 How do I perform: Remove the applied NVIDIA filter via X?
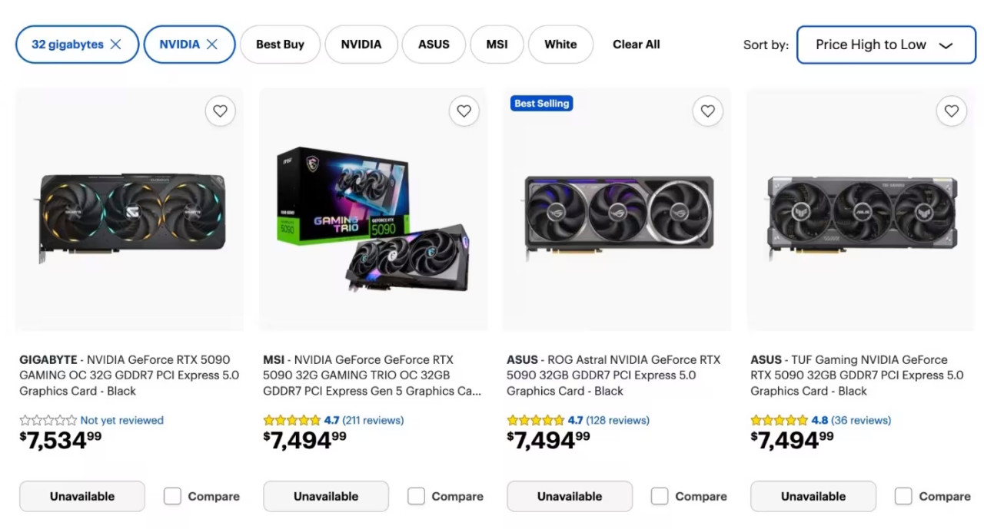point(211,45)
